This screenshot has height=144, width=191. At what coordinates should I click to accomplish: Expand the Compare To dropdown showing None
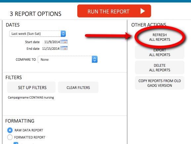(68, 59)
